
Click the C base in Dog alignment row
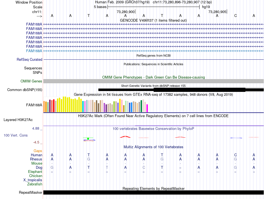(x=144, y=168)
